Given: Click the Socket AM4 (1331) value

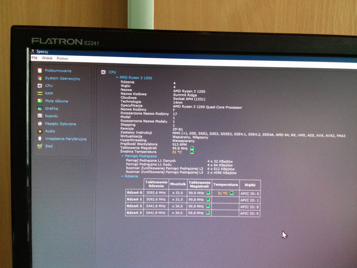Looking at the screenshot, I should (189, 99).
